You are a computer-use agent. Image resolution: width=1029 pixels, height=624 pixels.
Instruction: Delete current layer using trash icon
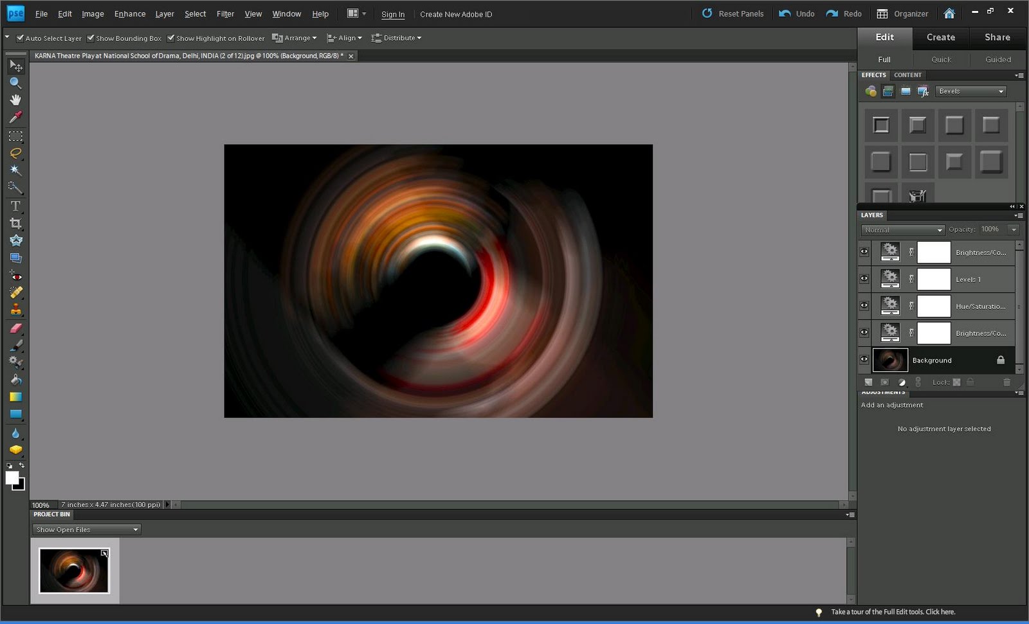(1007, 382)
